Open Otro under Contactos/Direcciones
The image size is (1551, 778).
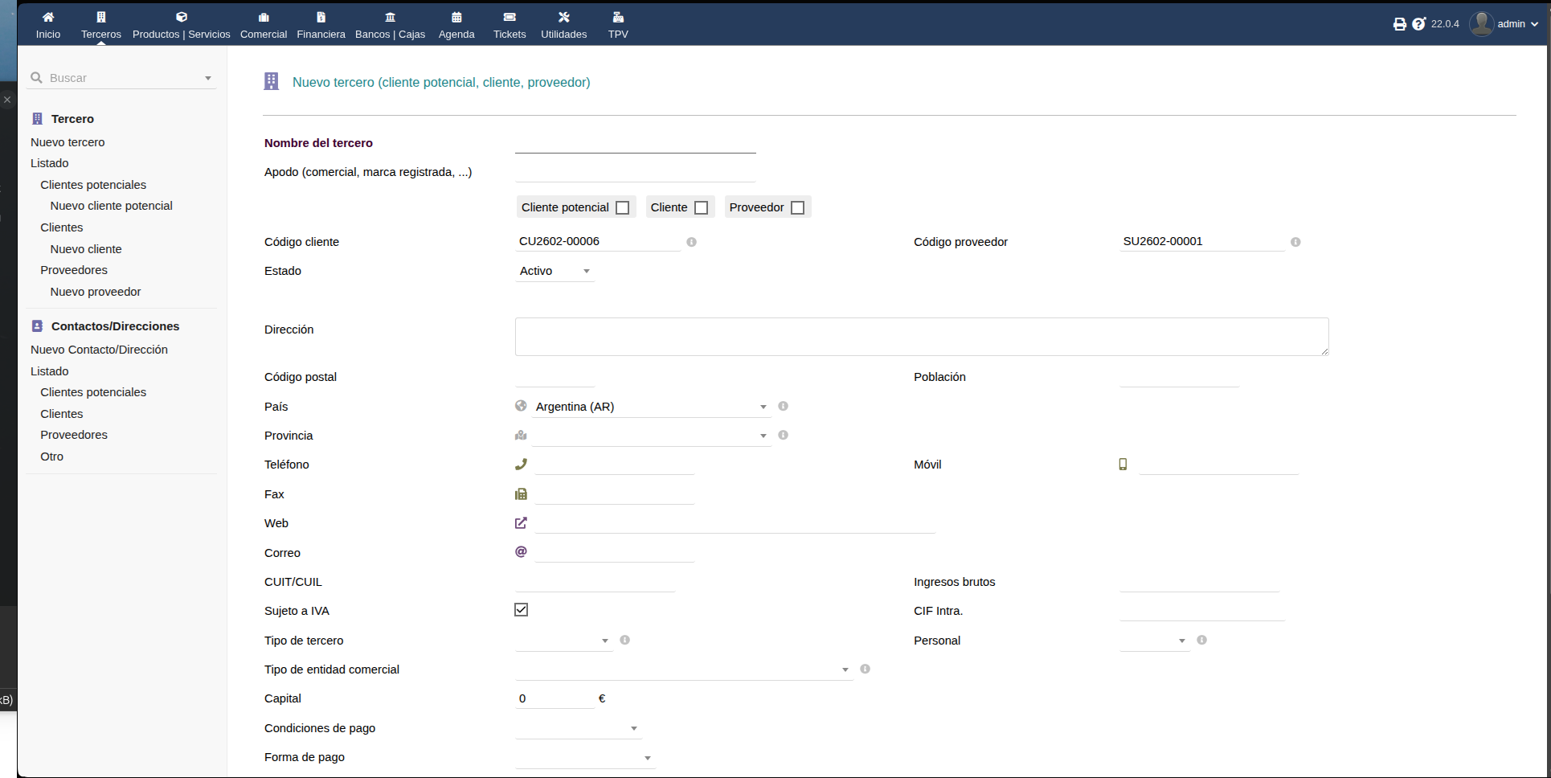tap(52, 457)
